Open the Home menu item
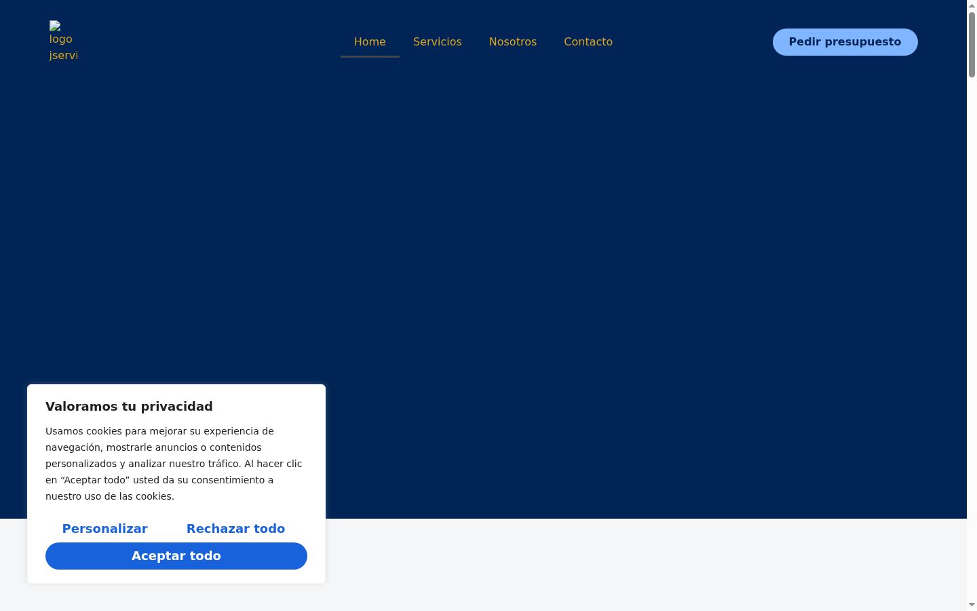 [370, 42]
